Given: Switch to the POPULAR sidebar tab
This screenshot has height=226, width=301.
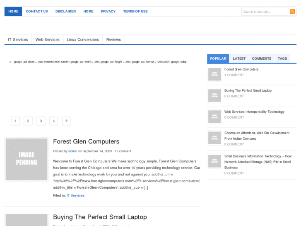Looking at the screenshot, I should click(218, 58).
